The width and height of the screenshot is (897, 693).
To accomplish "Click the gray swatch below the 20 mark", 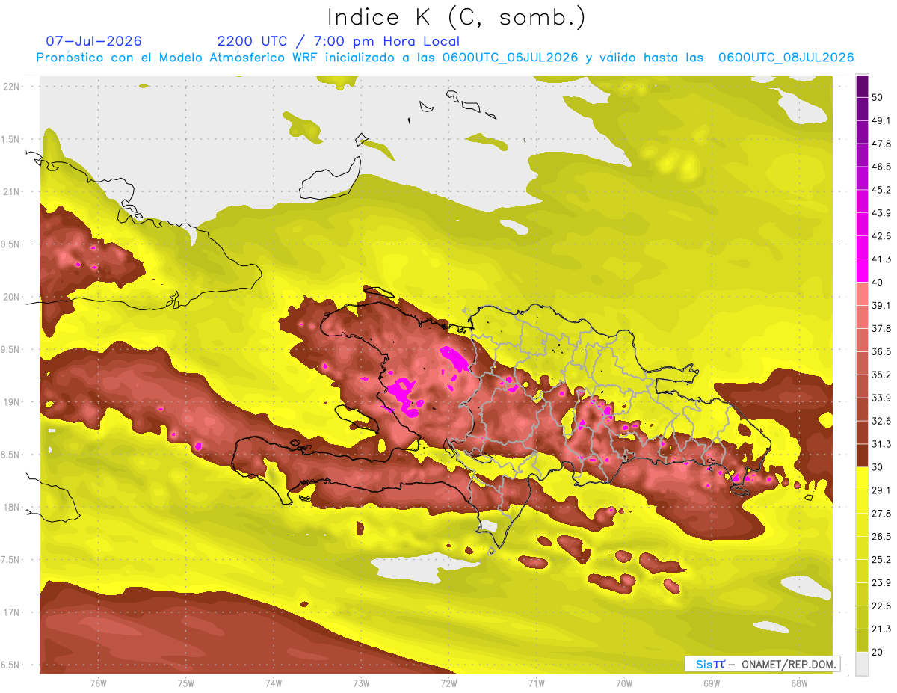I will [x=862, y=664].
